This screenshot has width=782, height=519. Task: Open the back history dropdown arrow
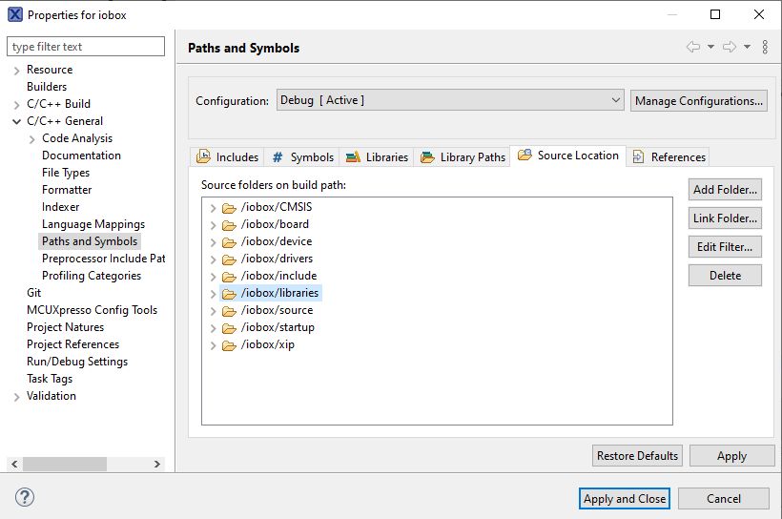point(710,47)
